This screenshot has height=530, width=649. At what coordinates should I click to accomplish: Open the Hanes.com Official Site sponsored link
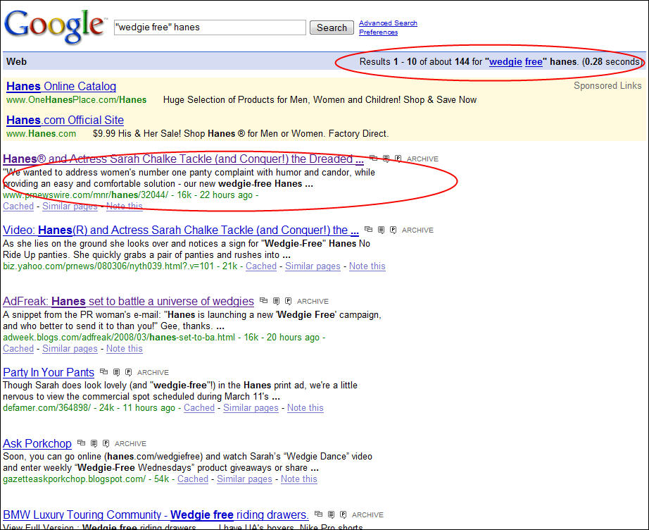point(65,121)
